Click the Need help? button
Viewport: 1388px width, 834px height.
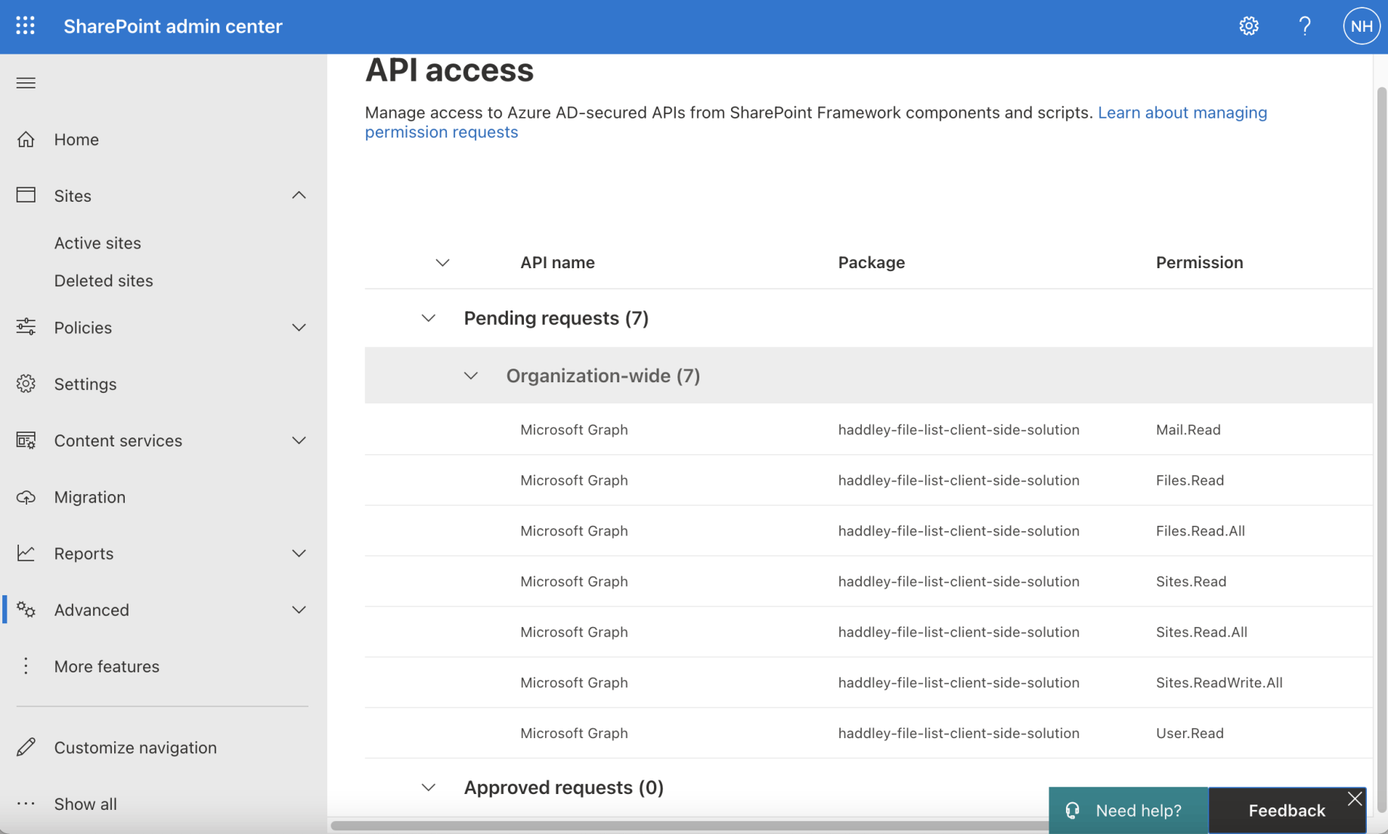1128,811
